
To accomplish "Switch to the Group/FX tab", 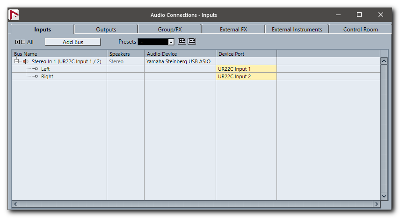I will click(169, 30).
